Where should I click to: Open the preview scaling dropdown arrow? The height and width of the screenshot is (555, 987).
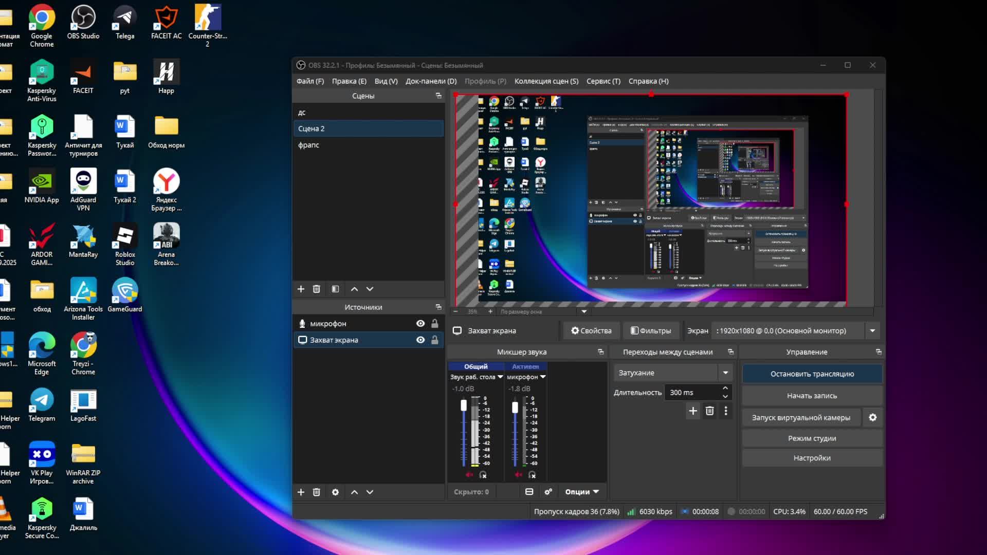pos(584,311)
